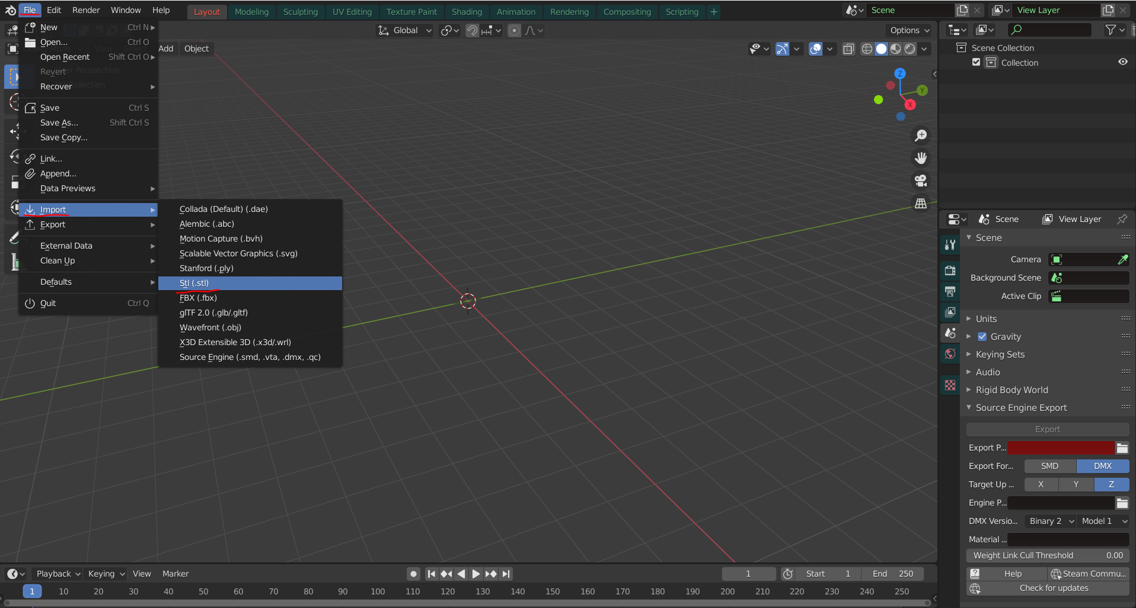Set Target Up axis to X
The image size is (1136, 608).
click(1041, 484)
